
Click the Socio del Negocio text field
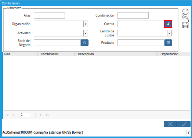(x=57, y=43)
